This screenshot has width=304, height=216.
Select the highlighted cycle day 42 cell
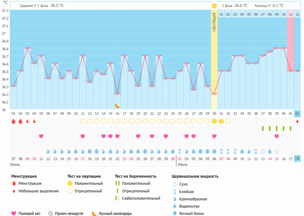point(297,114)
